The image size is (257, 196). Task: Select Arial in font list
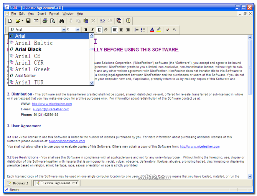[49, 36]
